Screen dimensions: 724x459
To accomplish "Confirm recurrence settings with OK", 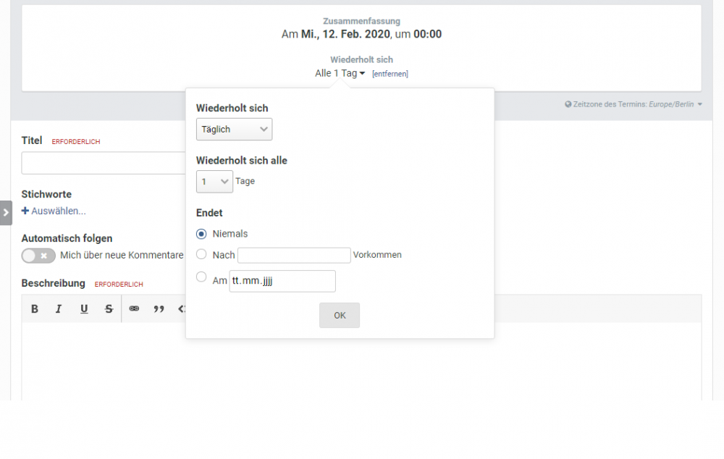I will pos(340,315).
